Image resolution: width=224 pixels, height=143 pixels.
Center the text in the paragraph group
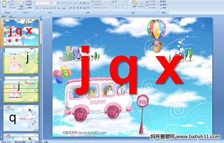(x=74, y=8)
